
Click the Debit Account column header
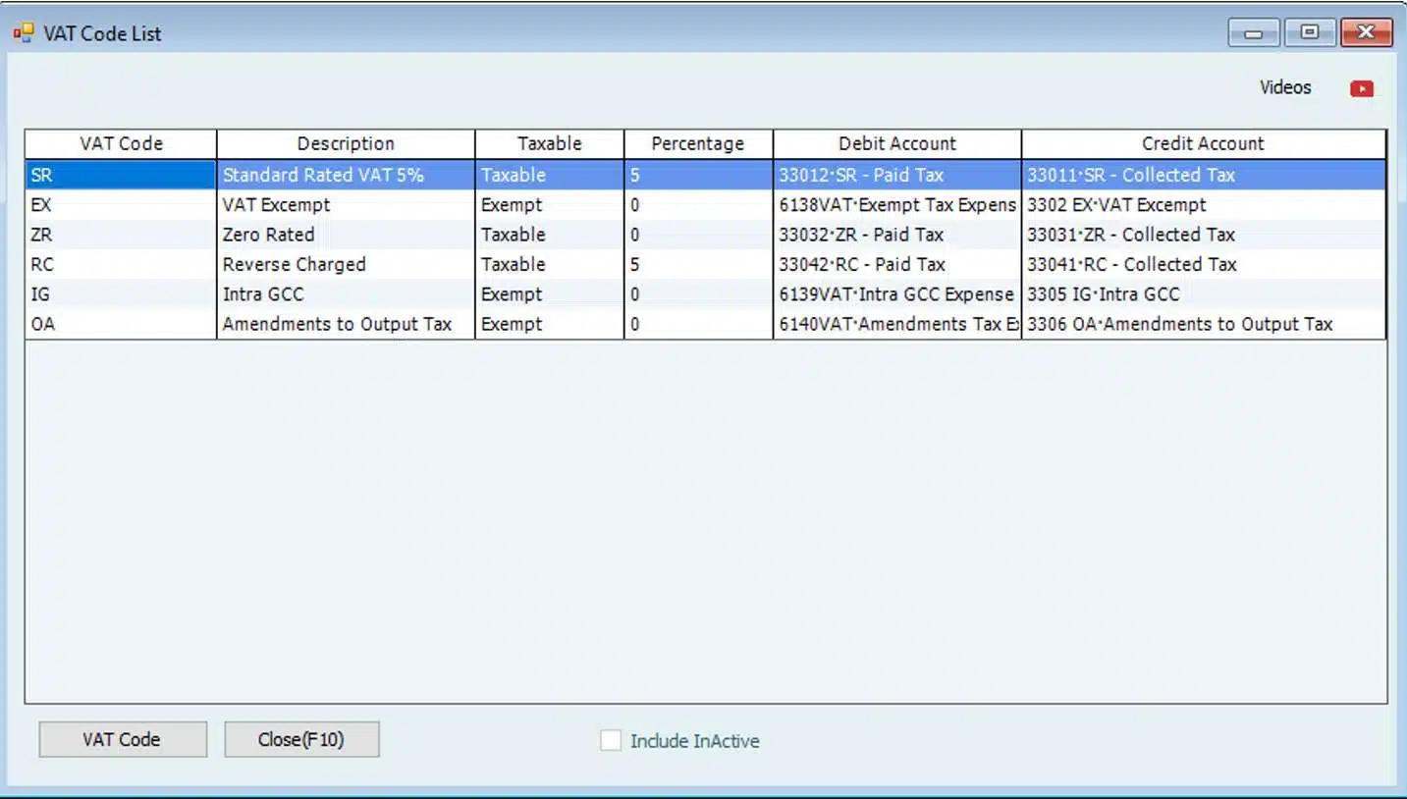[897, 143]
